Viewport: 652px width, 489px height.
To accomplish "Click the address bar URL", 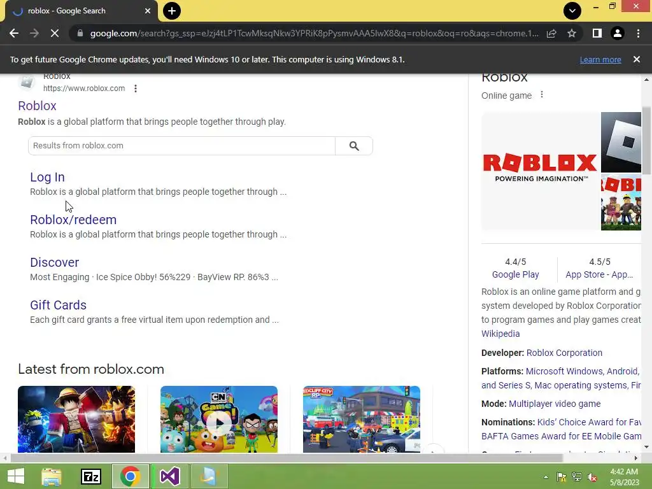I will [314, 33].
